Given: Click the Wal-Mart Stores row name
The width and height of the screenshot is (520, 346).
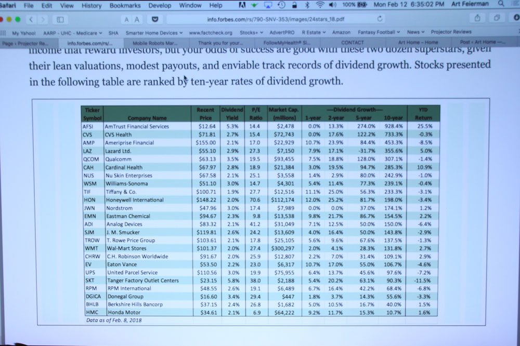Looking at the screenshot, I should (x=126, y=248).
